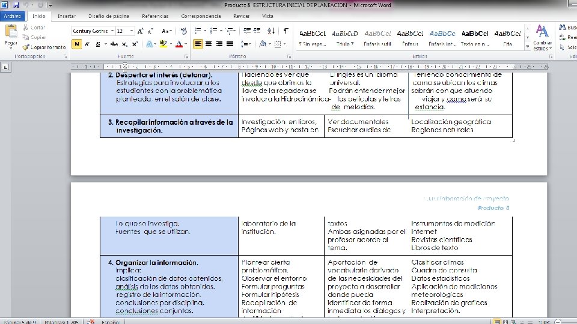Toggle italic (K) formatting
The height and width of the screenshot is (324, 577).
click(87, 44)
